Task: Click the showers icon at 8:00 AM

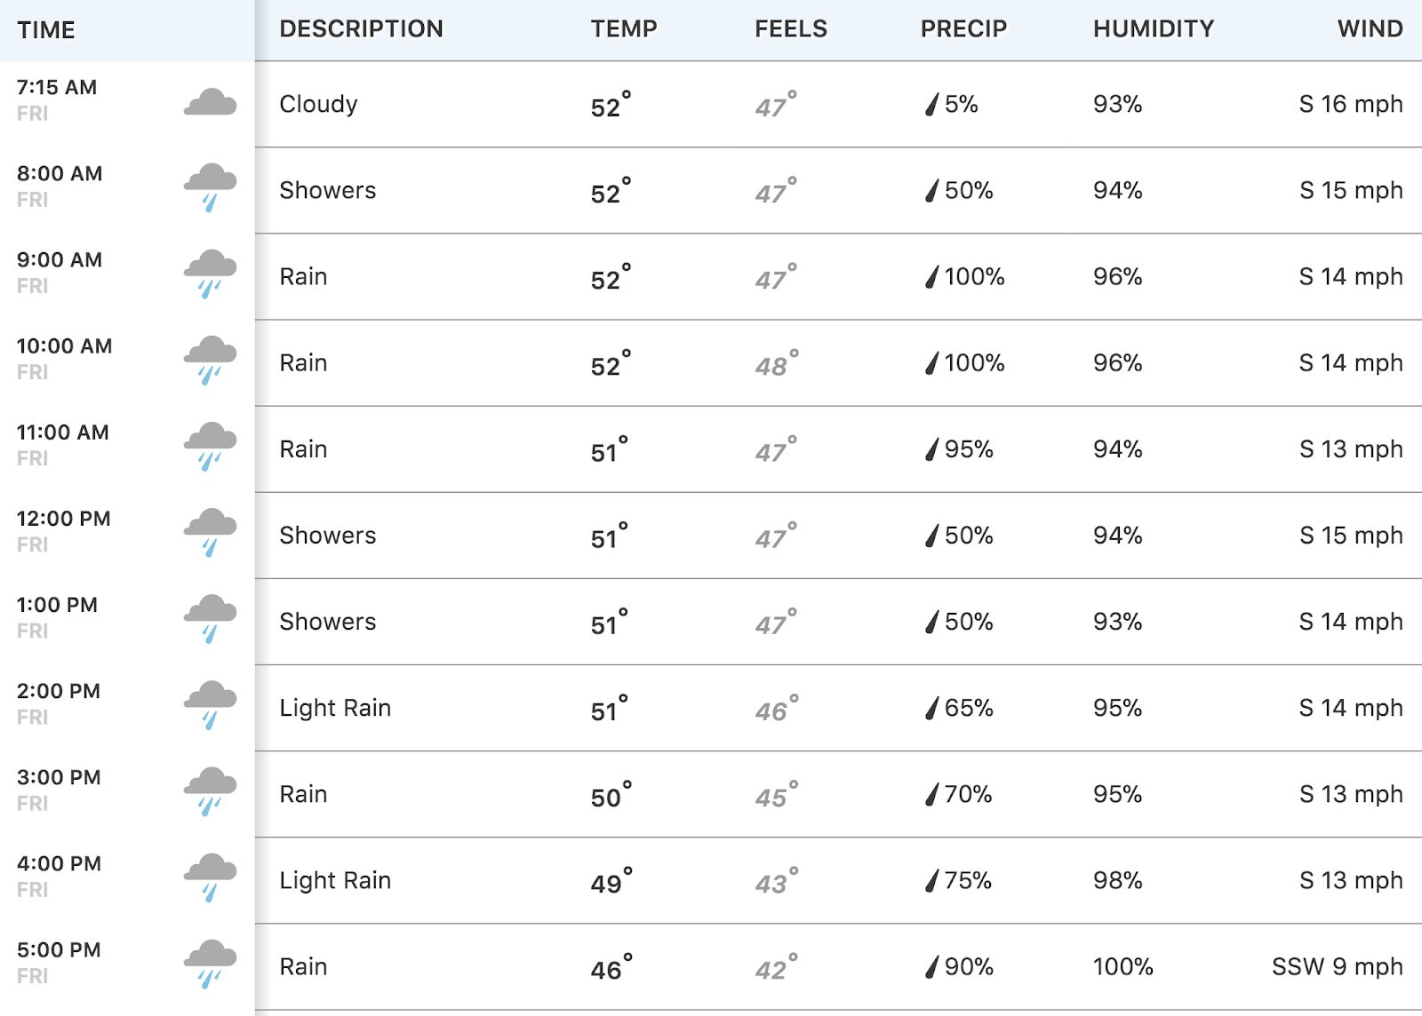Action: tap(211, 187)
